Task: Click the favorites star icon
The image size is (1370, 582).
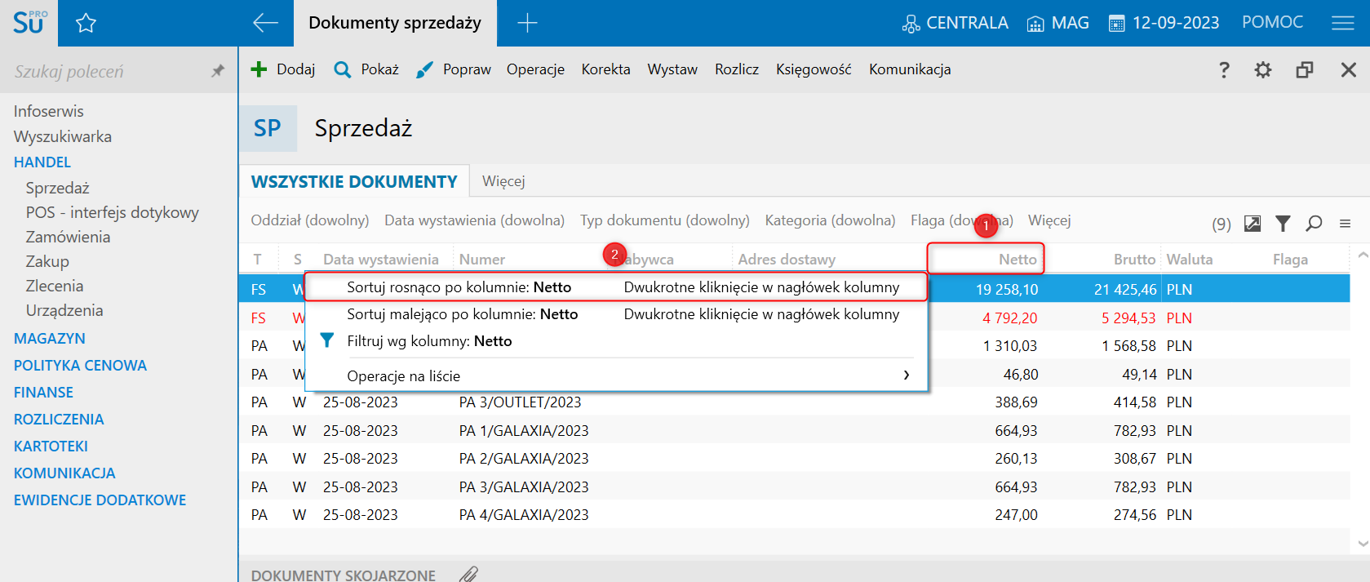Action: click(86, 23)
